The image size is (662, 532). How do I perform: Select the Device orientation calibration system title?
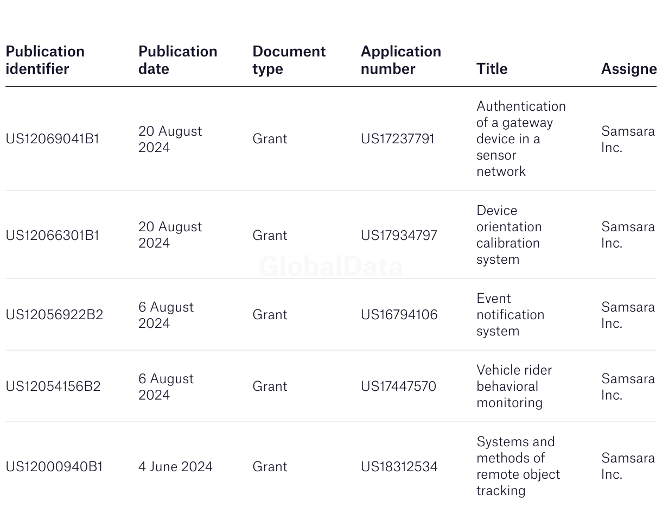(x=509, y=235)
